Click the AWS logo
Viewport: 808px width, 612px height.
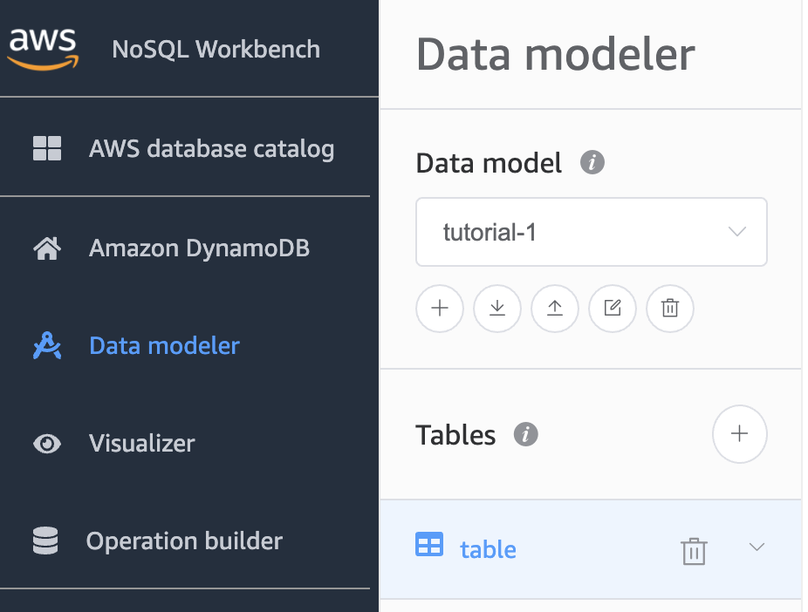click(x=43, y=49)
